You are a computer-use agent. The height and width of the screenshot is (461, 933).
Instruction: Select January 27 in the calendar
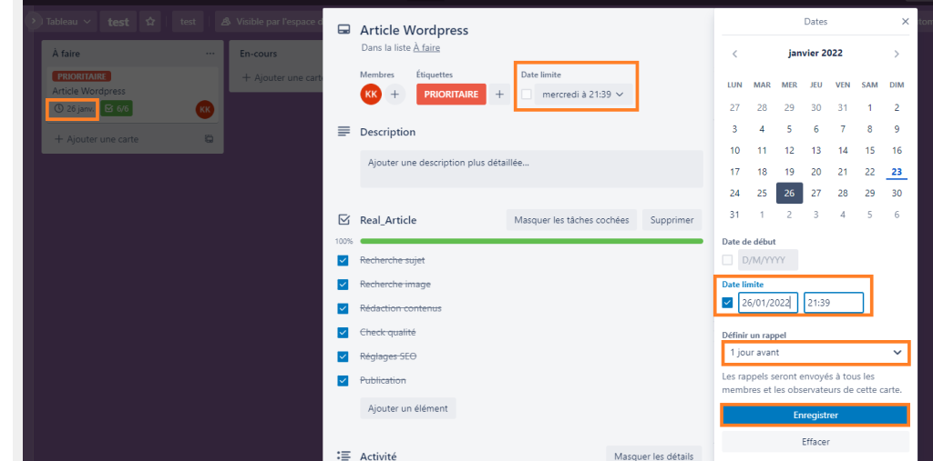815,193
